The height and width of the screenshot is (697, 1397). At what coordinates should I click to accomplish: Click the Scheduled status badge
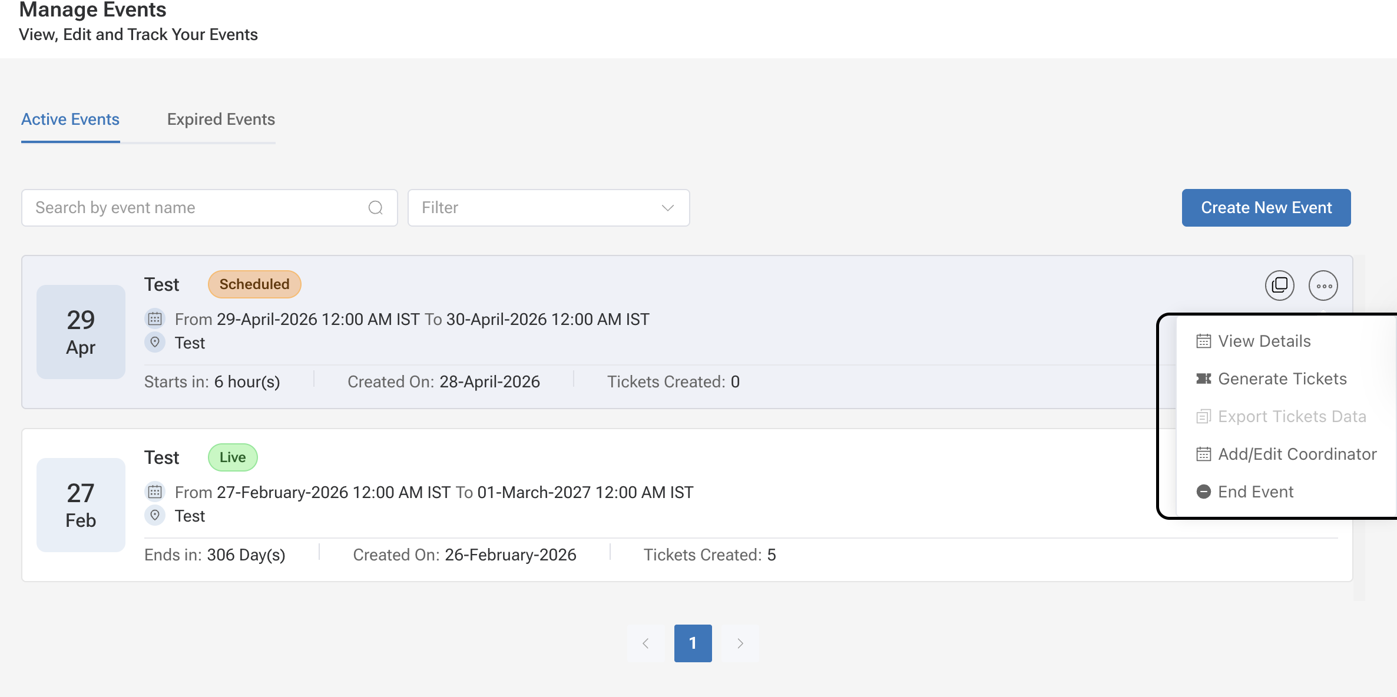[254, 284]
